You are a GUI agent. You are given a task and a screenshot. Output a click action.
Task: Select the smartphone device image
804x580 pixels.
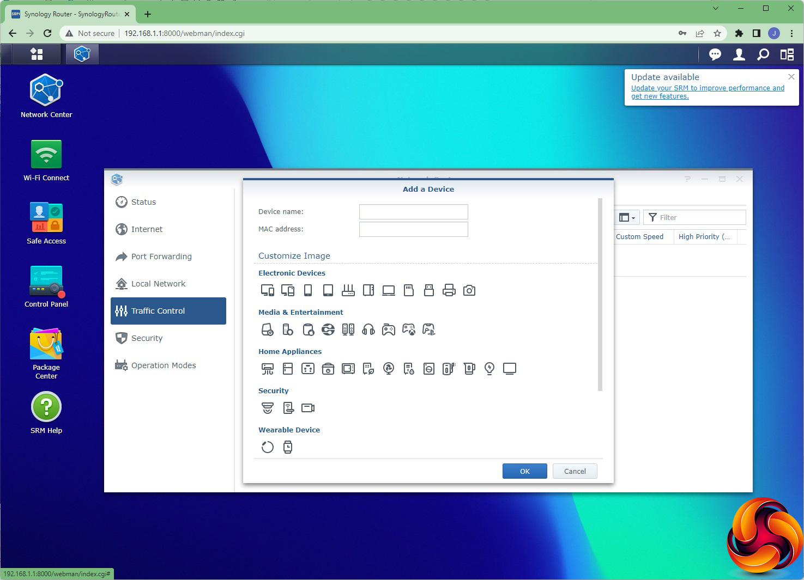coord(308,290)
